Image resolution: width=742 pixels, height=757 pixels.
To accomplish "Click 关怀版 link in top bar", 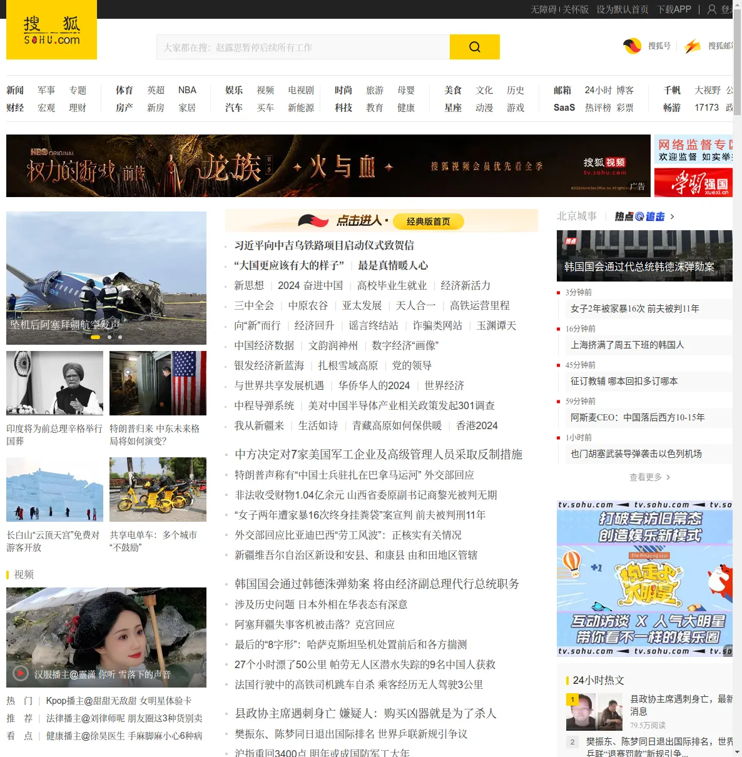I will (576, 9).
